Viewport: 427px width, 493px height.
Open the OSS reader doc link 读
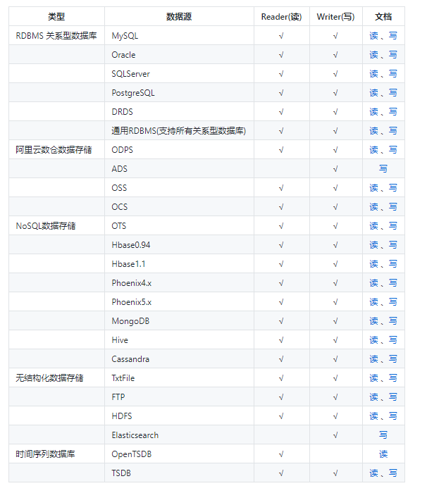click(x=373, y=188)
